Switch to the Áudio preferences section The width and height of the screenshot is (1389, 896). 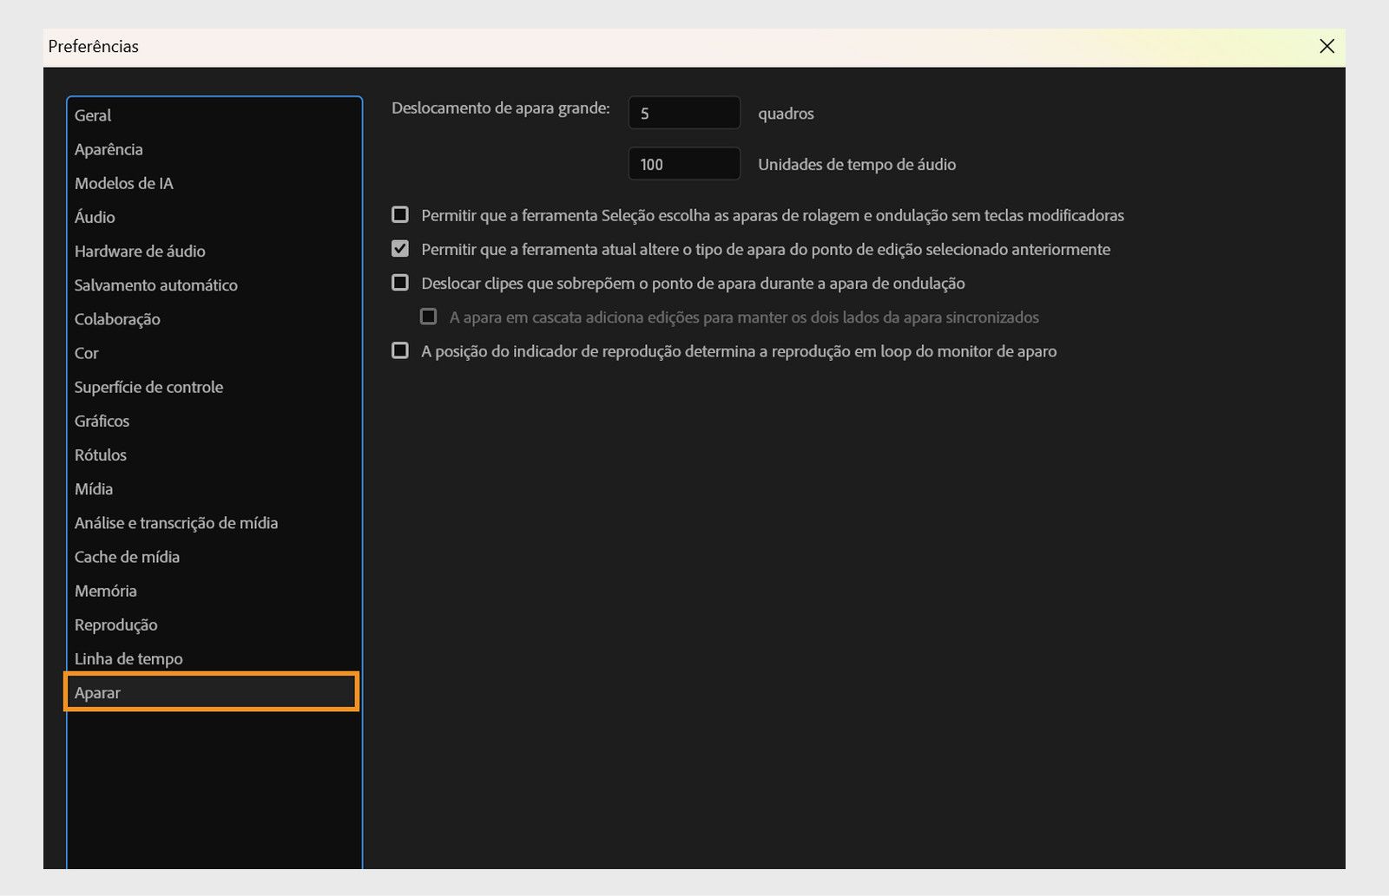pyautogui.click(x=94, y=217)
